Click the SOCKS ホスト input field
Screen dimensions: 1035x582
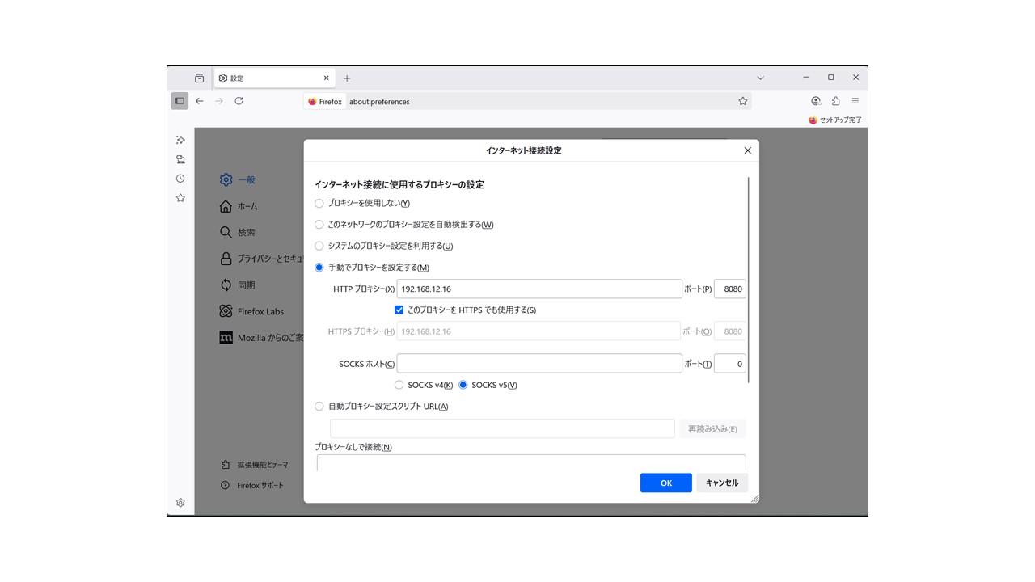[x=539, y=364]
